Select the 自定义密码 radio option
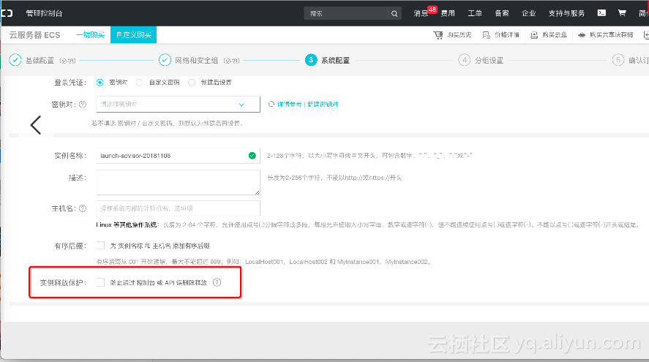Screen dimensions: 649x362 (x=140, y=83)
